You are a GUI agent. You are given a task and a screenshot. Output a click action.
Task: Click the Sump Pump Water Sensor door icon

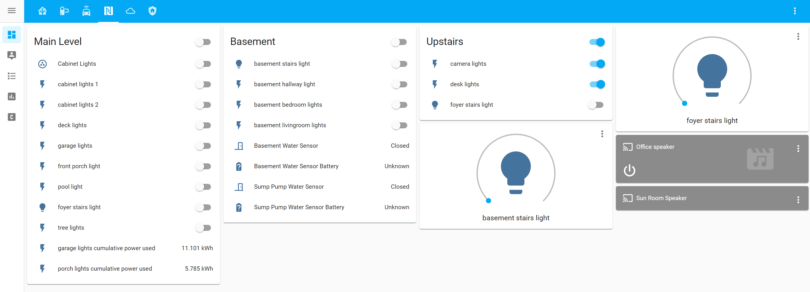tap(239, 187)
